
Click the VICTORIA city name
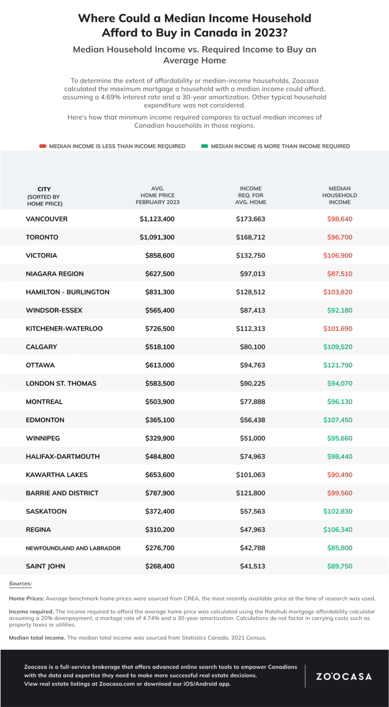coord(41,256)
